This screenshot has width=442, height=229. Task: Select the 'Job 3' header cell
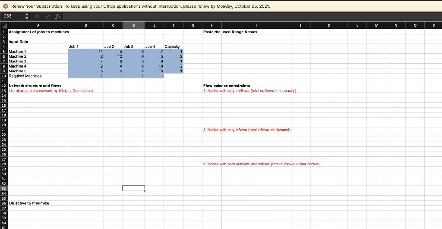[x=134, y=46]
